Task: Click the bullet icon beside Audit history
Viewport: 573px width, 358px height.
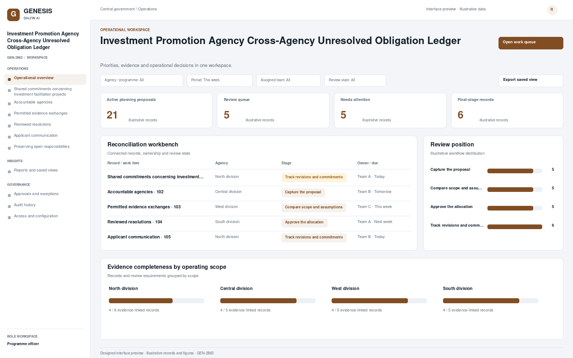Action: point(9,207)
